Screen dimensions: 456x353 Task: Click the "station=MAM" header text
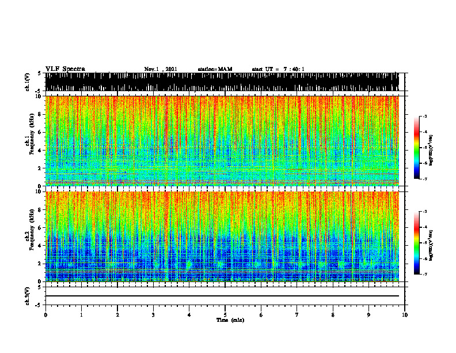tap(215, 69)
